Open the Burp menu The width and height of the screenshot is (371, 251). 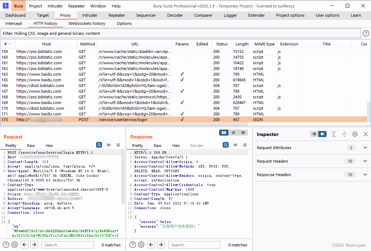click(x=19, y=6)
